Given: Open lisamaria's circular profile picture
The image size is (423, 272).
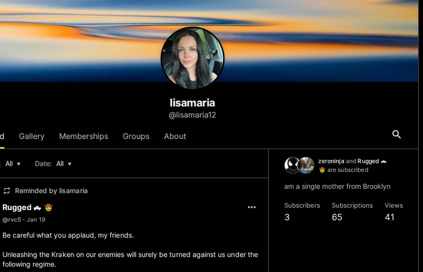Looking at the screenshot, I should coord(192,58).
